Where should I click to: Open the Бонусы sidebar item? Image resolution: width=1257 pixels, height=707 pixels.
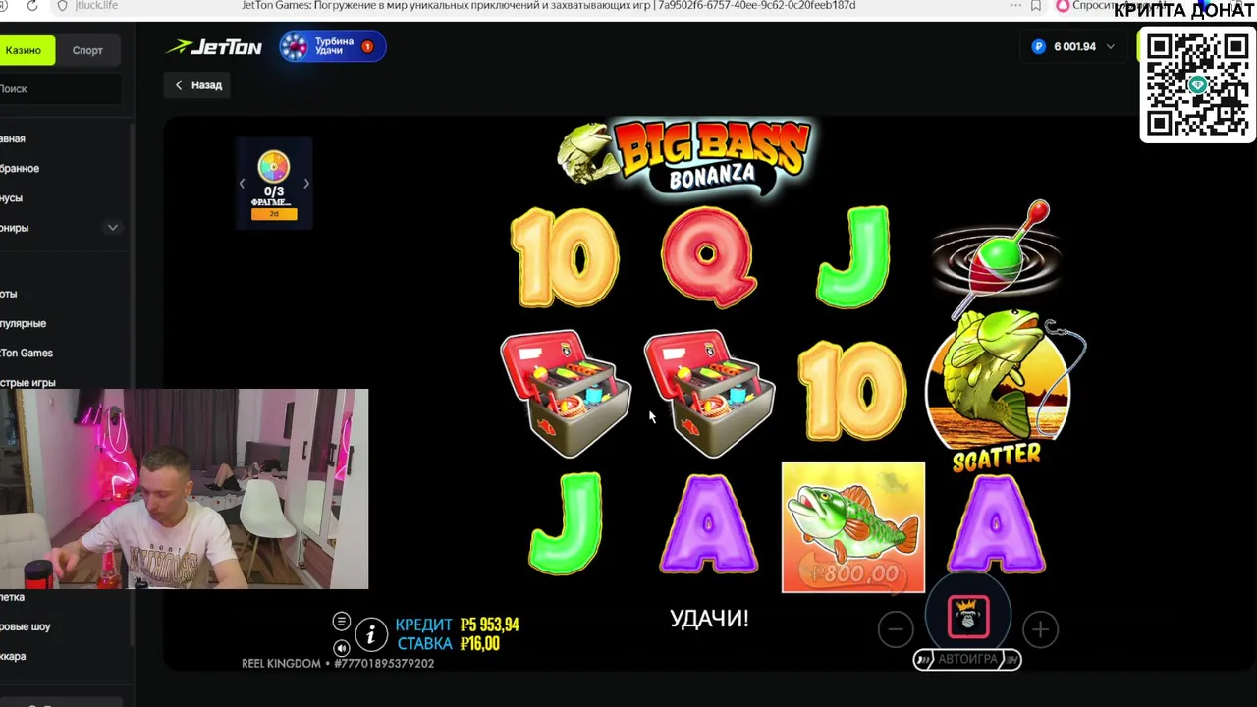[12, 198]
